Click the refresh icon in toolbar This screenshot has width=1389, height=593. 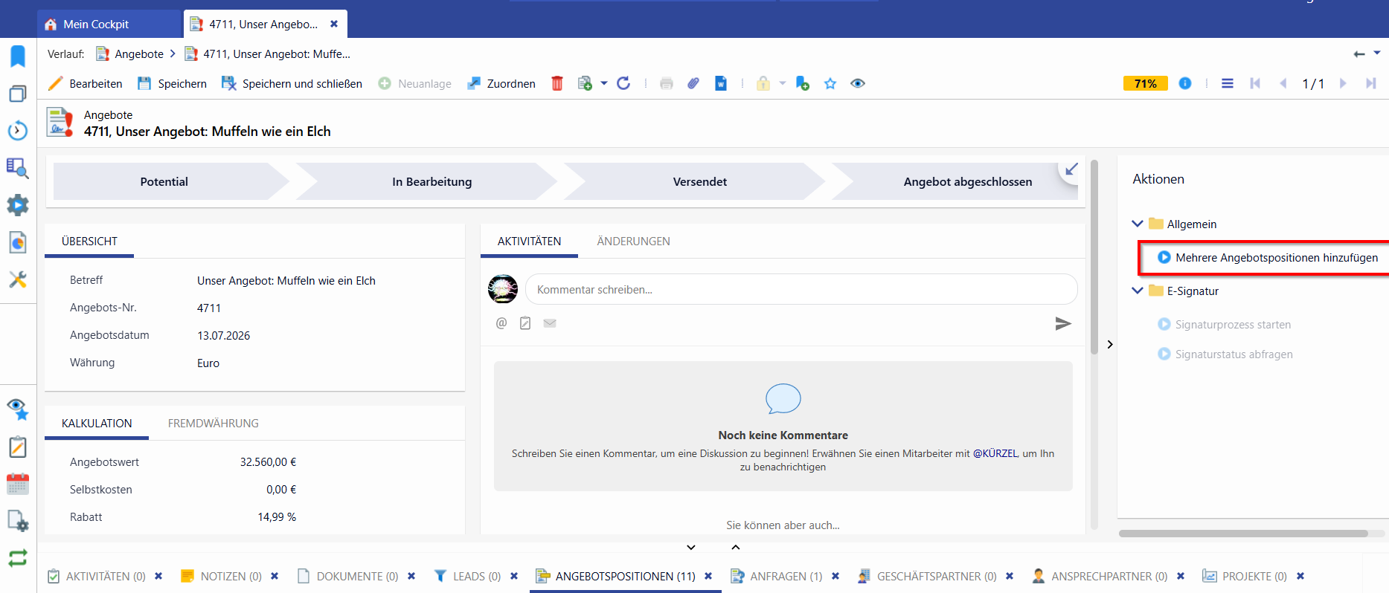click(x=623, y=83)
